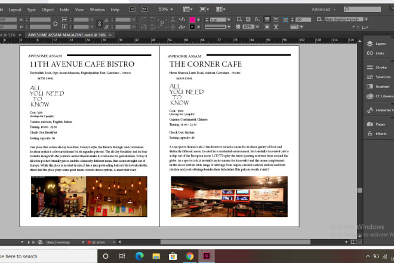Open the Layers panel

pos(376,44)
